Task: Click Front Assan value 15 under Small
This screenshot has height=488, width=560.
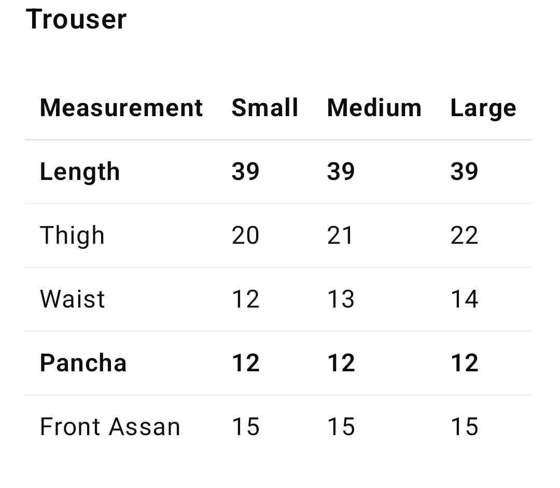Action: [x=245, y=427]
